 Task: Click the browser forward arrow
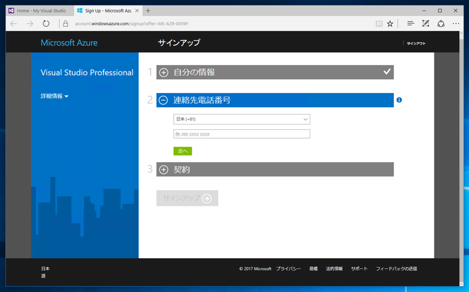tap(30, 24)
